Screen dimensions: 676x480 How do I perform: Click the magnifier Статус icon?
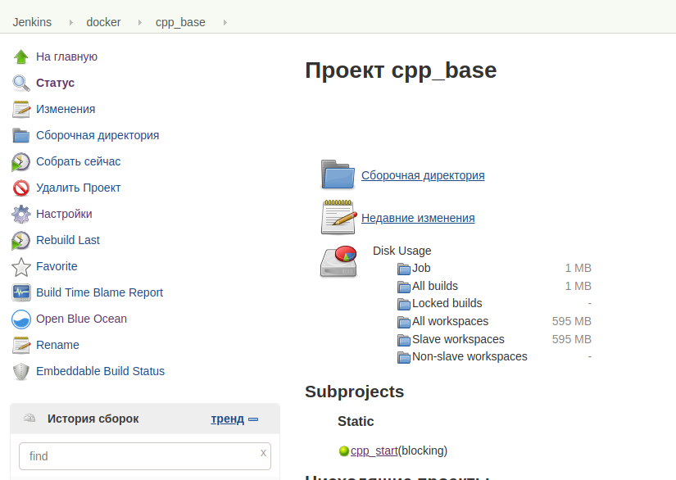click(21, 83)
